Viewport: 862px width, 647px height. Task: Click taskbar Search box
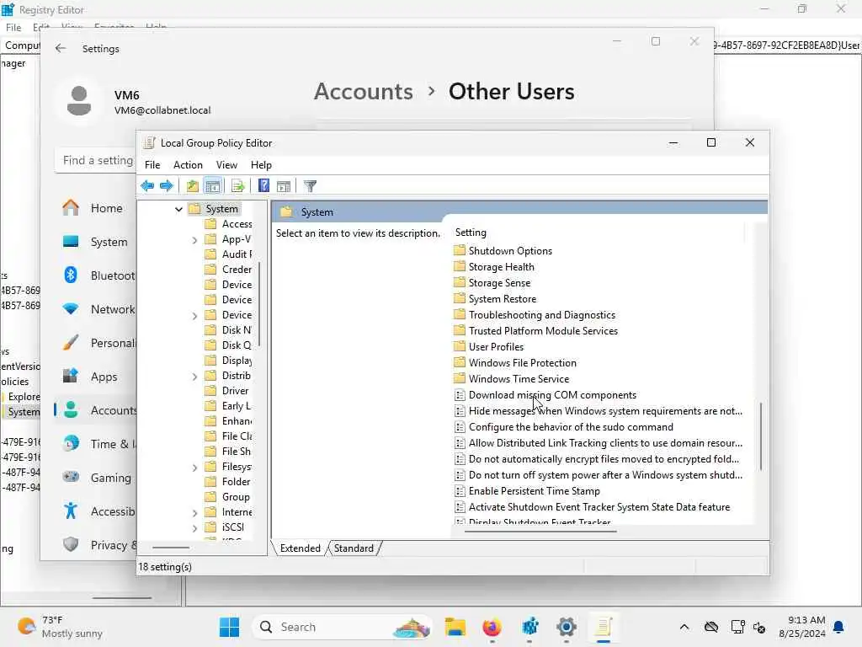point(342,627)
